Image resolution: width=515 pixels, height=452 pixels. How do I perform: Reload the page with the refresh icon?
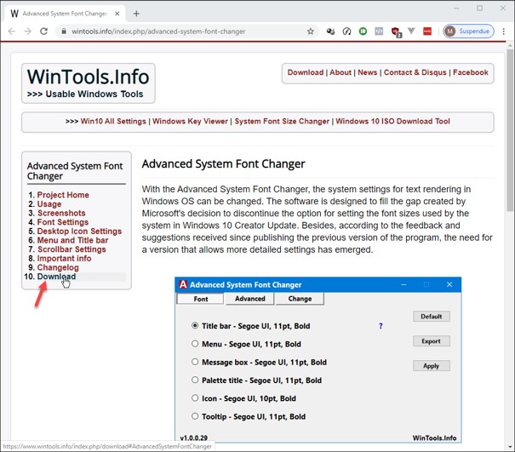coord(43,31)
